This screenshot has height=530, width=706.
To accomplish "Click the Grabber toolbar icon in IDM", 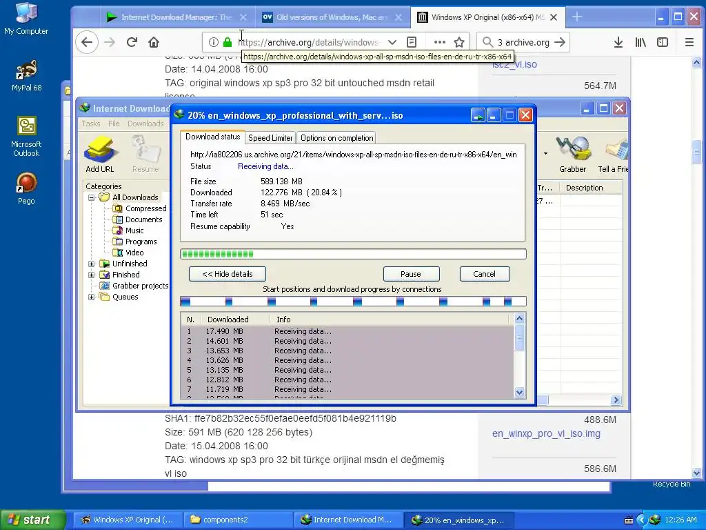I will tap(573, 155).
